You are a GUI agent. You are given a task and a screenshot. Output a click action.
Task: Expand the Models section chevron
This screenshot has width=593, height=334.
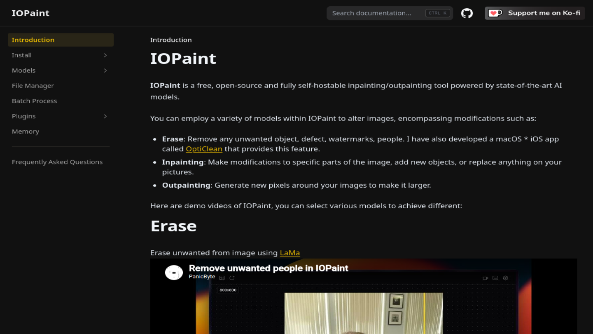(x=105, y=71)
